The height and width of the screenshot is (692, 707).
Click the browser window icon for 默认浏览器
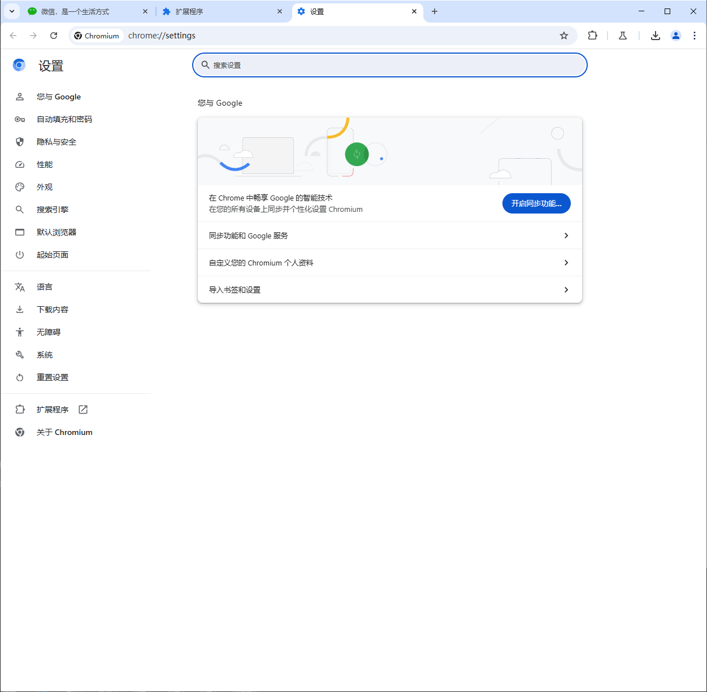[20, 232]
